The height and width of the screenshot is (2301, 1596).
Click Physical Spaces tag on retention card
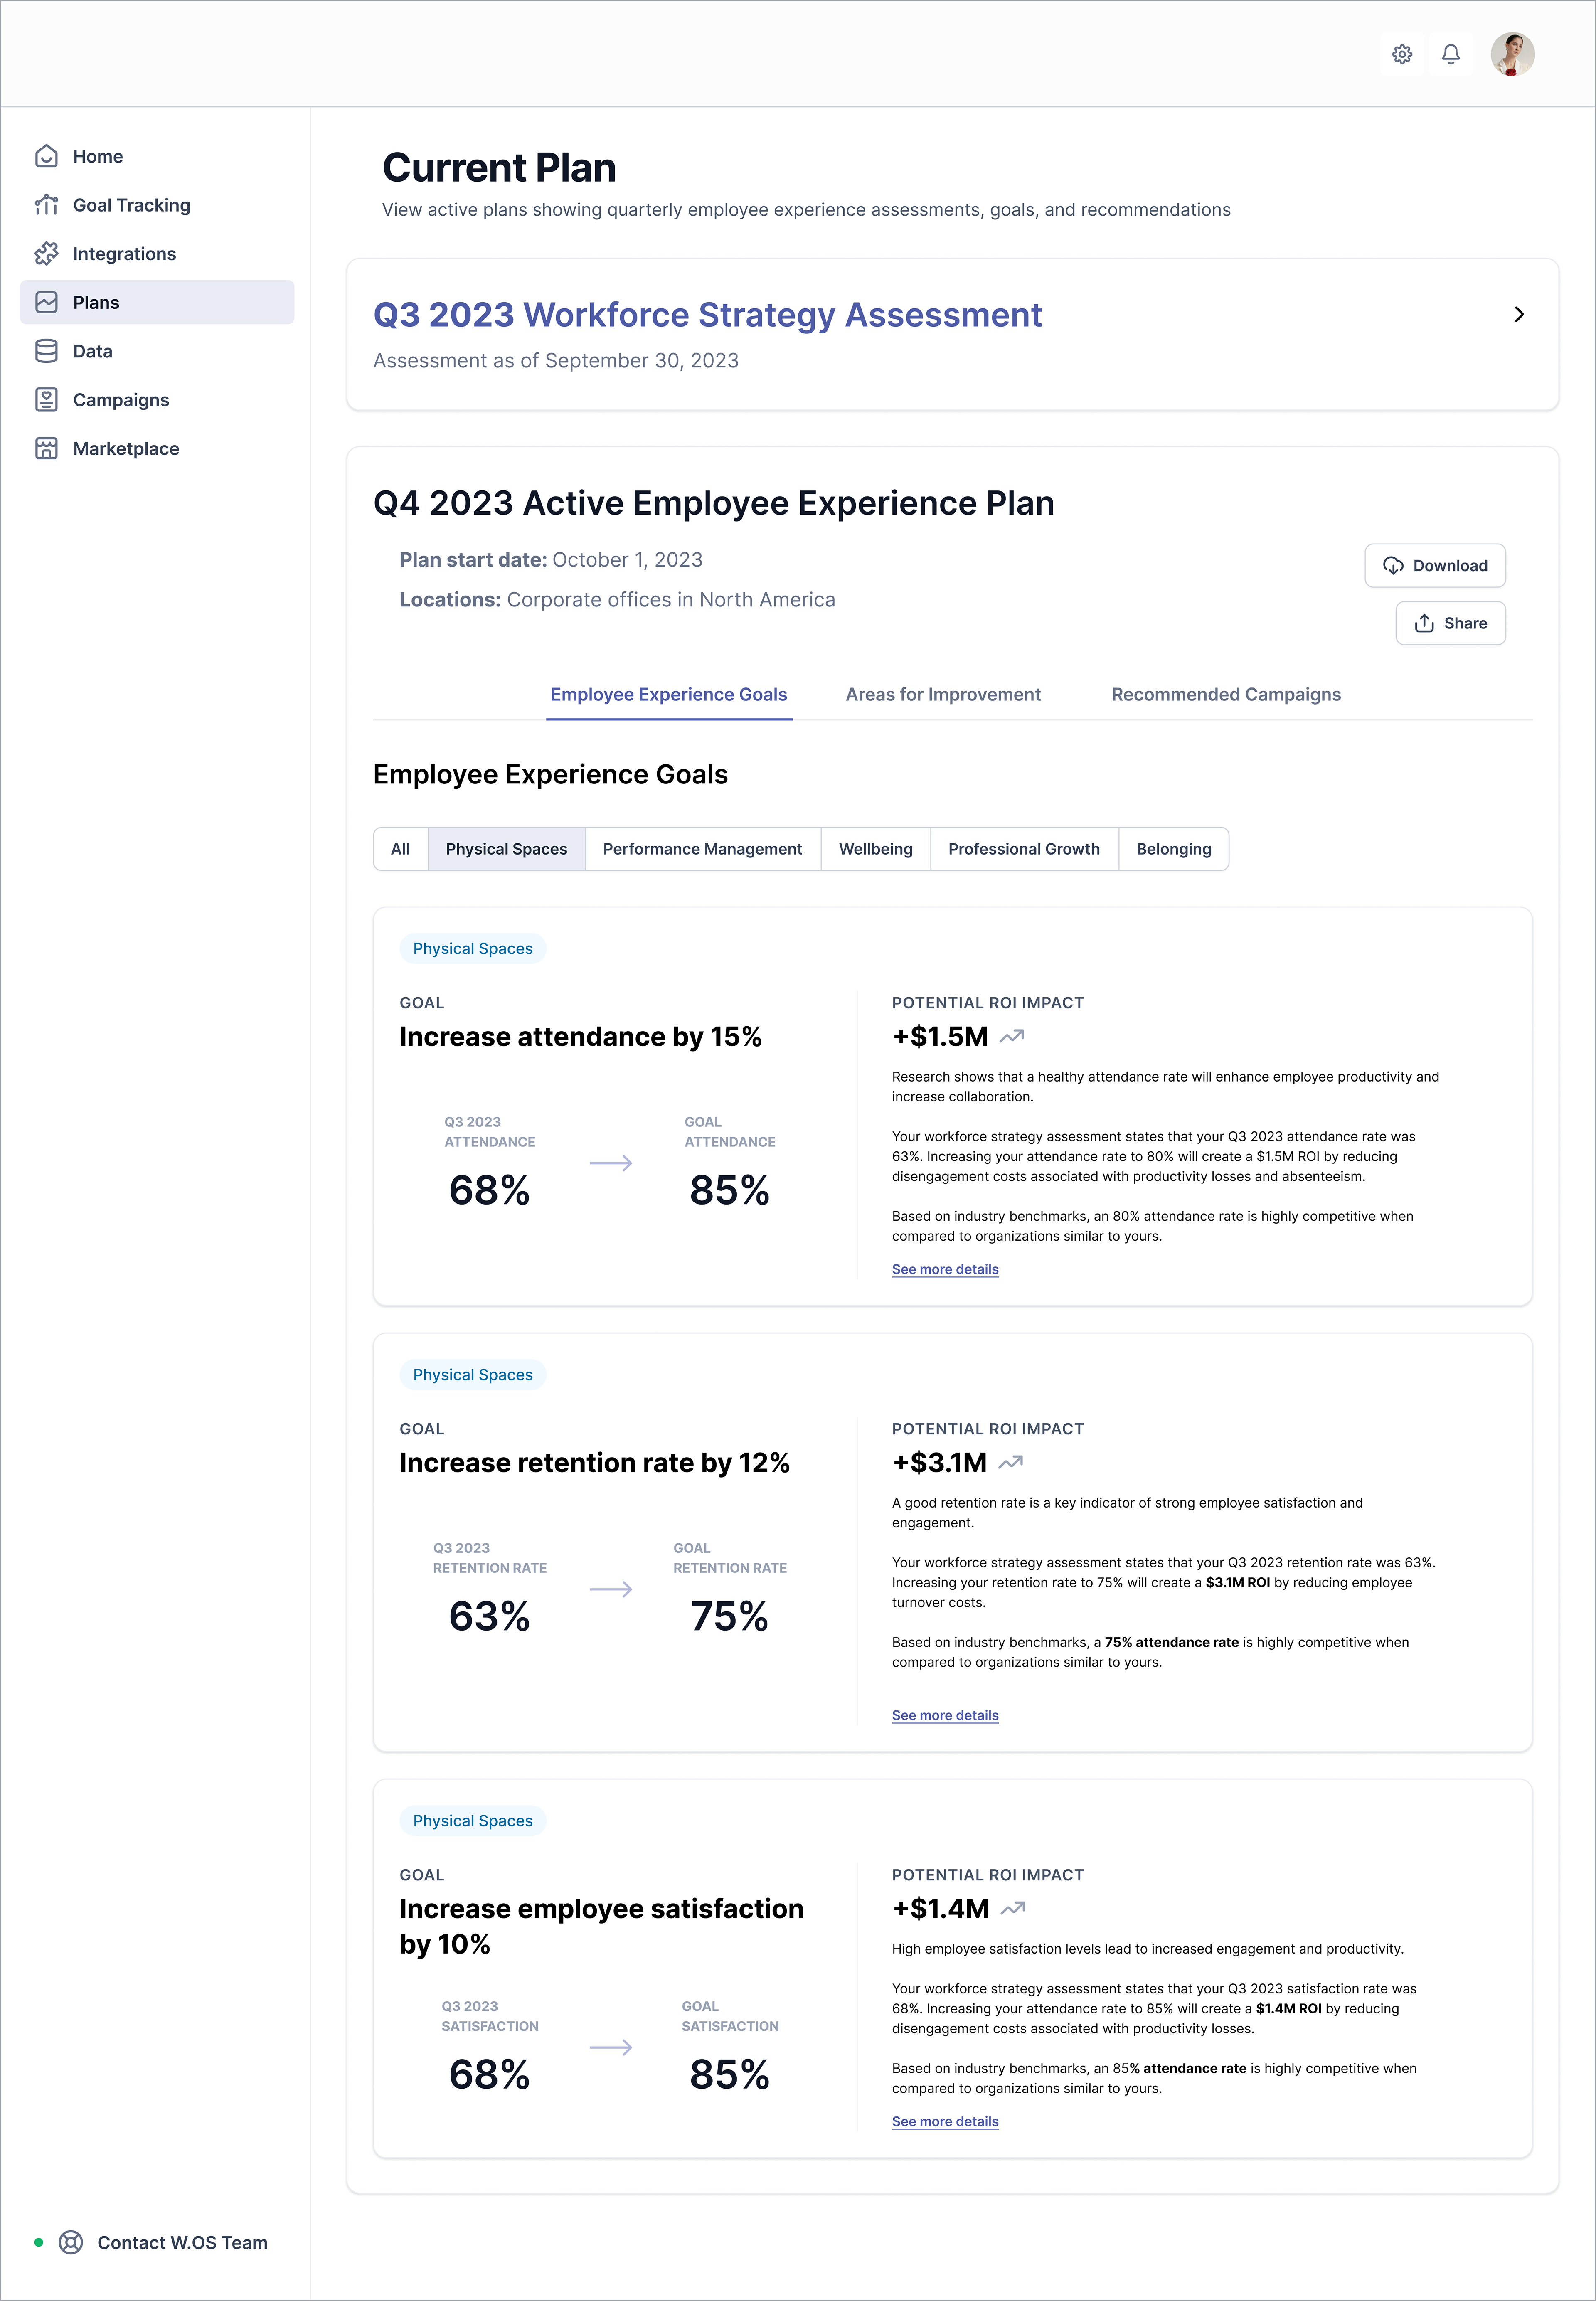pyautogui.click(x=473, y=1375)
